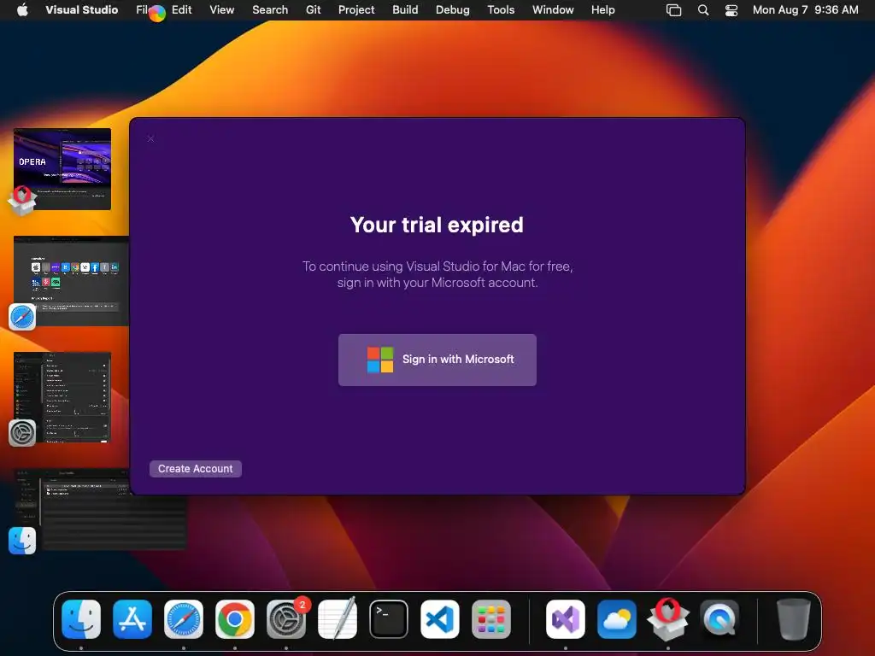Open the Search menu

click(x=270, y=9)
